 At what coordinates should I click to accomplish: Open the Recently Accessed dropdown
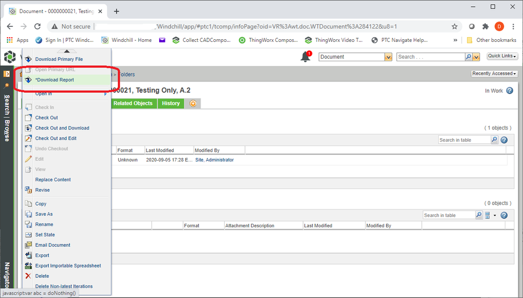click(494, 74)
